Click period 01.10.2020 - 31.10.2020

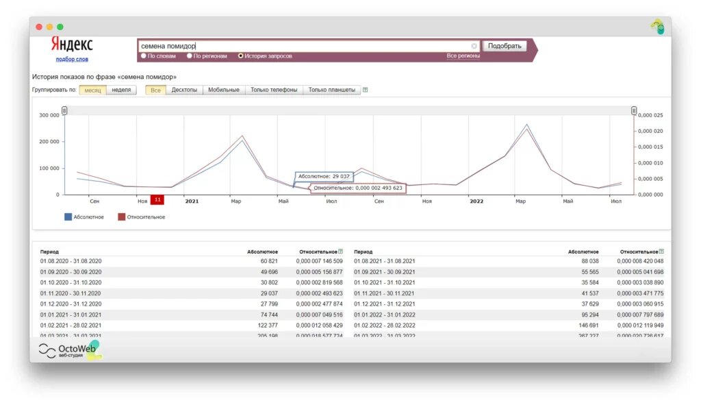[71, 283]
